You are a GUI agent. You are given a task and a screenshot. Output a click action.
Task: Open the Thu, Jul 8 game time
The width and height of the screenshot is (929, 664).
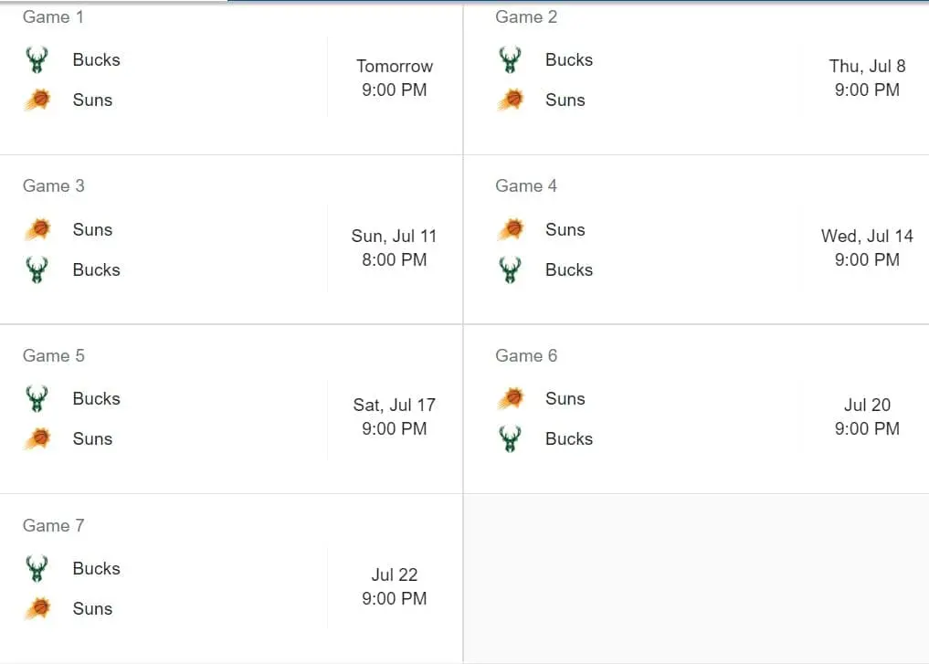[867, 78]
